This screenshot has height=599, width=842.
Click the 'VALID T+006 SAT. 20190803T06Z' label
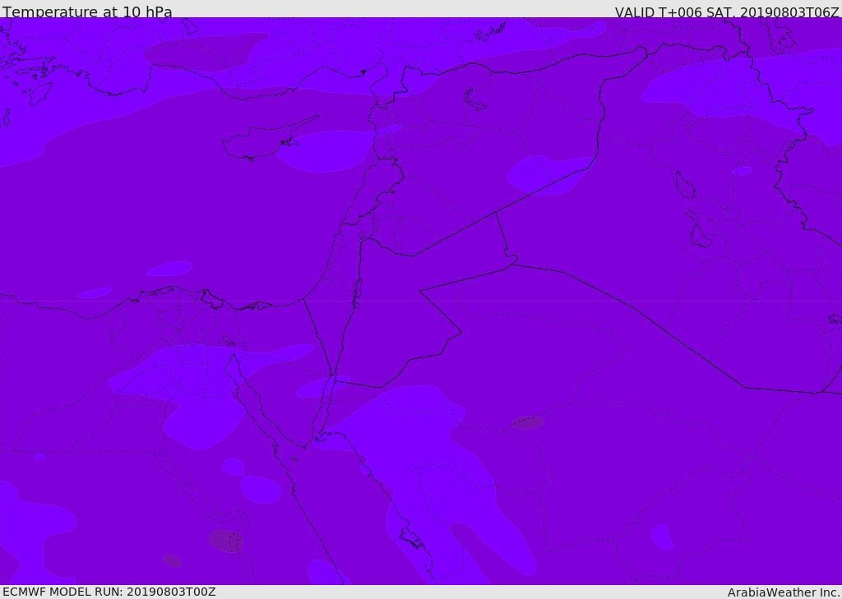727,12
